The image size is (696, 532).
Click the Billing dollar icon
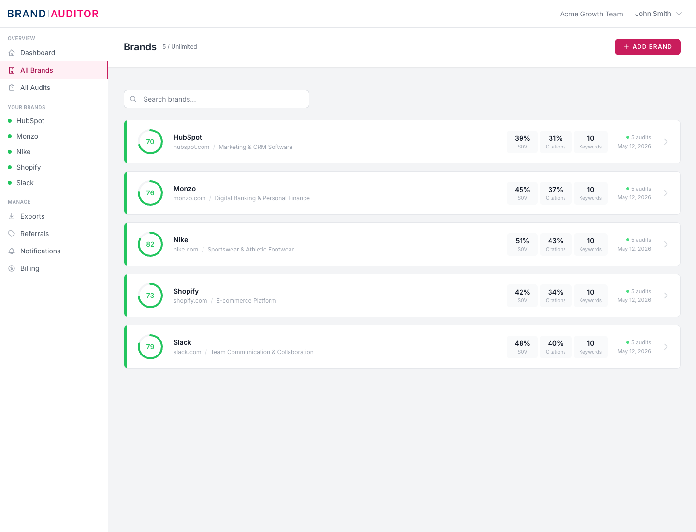point(12,268)
